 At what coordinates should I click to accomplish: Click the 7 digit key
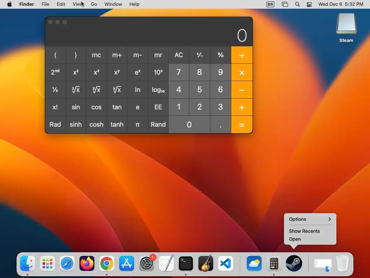click(178, 72)
